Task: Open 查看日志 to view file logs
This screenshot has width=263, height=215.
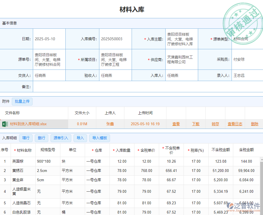Action: [x=235, y=124]
